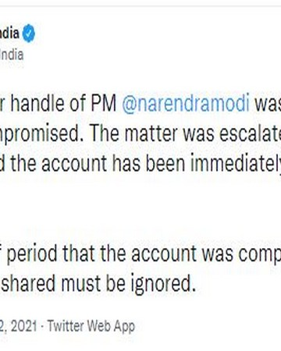The width and height of the screenshot is (281, 351).
Task: Click the Twitter Web App source label
Action: point(91,326)
